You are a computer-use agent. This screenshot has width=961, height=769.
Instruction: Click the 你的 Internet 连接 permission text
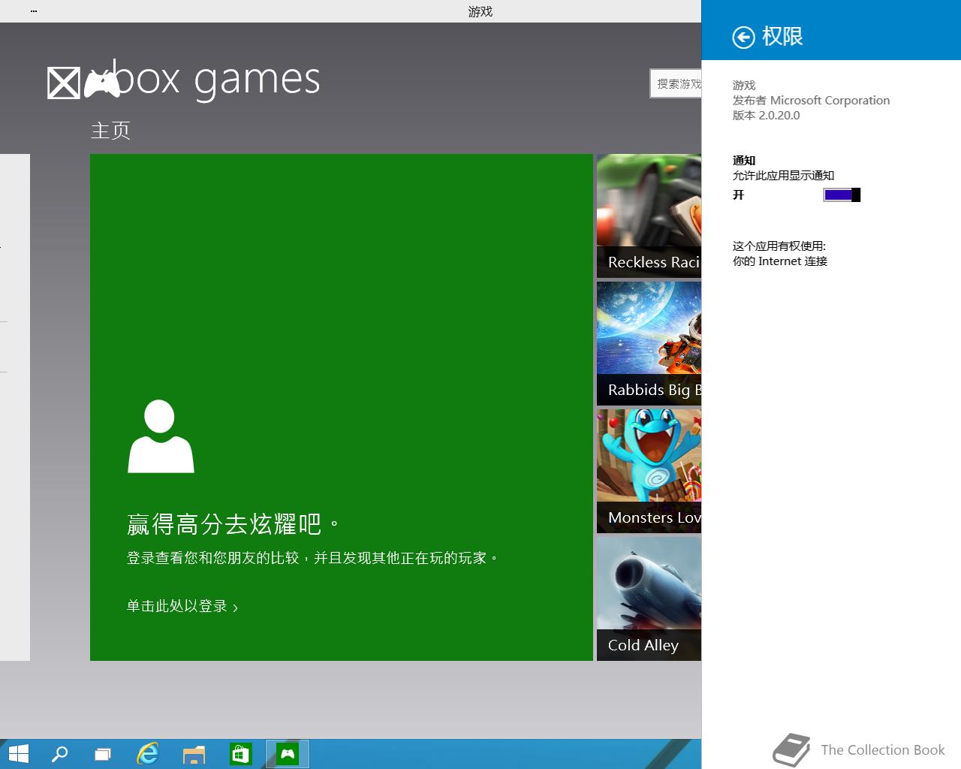tap(779, 261)
